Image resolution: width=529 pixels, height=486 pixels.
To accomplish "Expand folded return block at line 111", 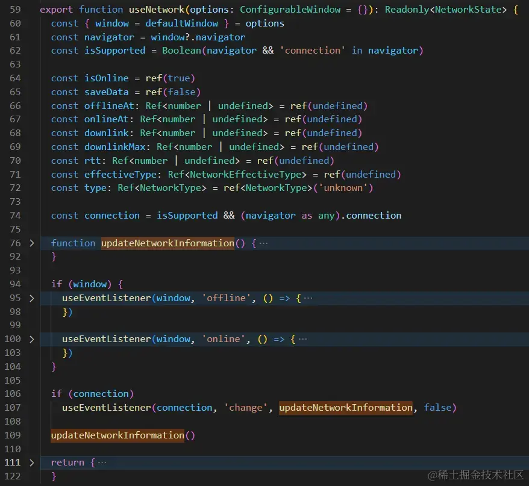I will (32, 463).
